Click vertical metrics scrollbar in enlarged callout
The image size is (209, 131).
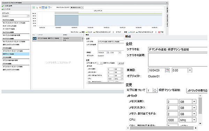(200, 106)
